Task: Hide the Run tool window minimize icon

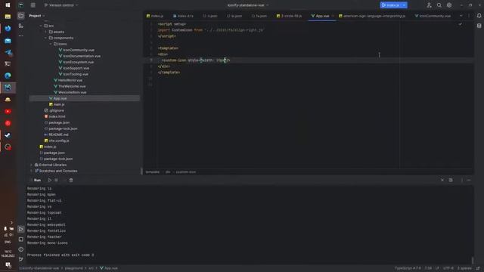Action: [x=469, y=180]
